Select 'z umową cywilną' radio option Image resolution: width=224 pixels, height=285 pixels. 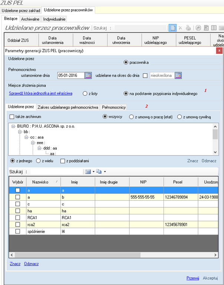(179, 117)
